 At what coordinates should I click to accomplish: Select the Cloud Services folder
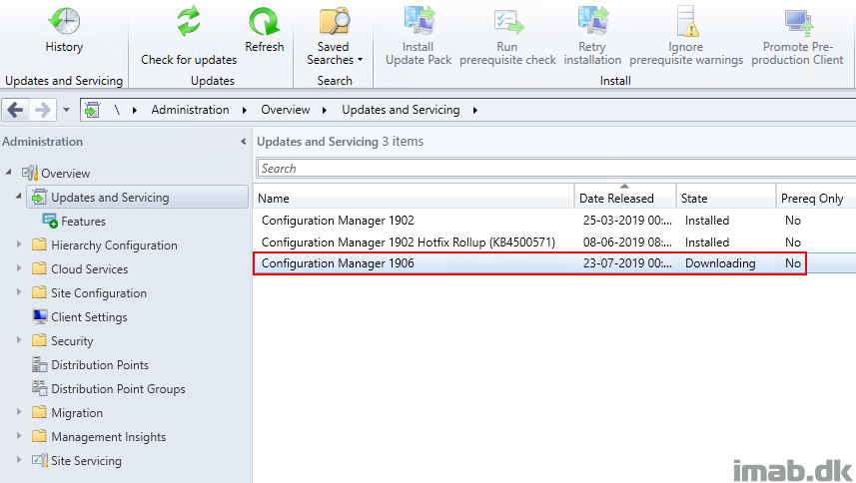(x=90, y=269)
